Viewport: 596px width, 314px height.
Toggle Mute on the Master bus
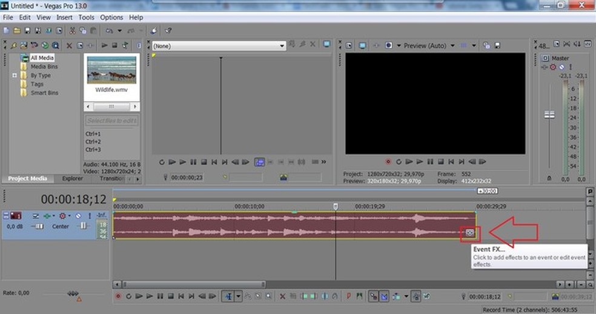(561, 67)
